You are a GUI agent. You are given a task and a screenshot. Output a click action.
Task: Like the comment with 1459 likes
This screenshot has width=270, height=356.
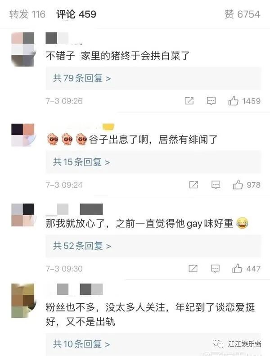(x=233, y=100)
